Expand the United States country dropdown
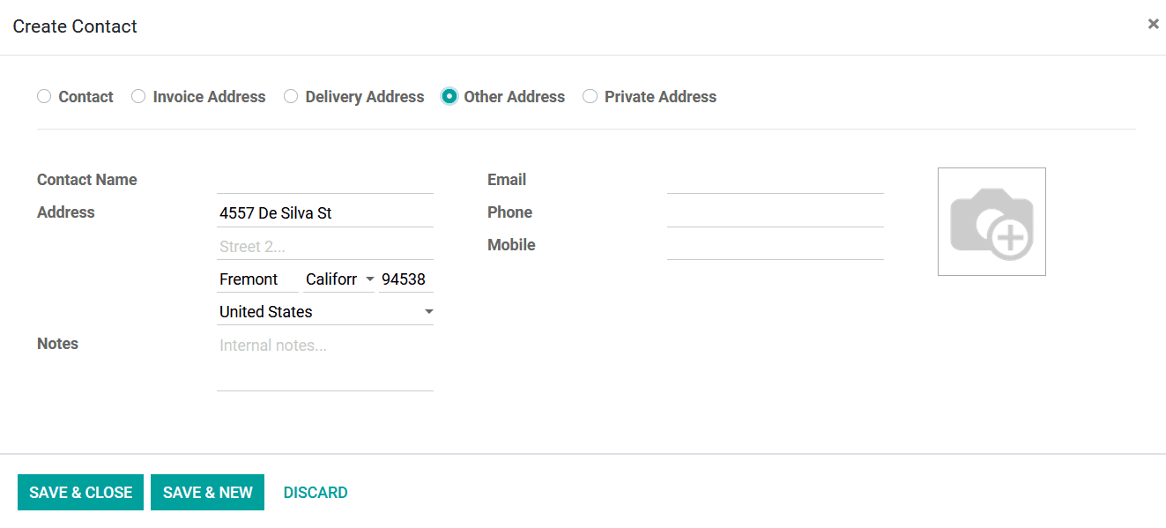This screenshot has width=1166, height=528. [x=428, y=312]
